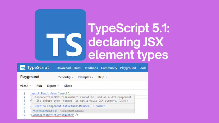Click the Playground heading label
This screenshot has width=219, height=123.
click(x=30, y=77)
